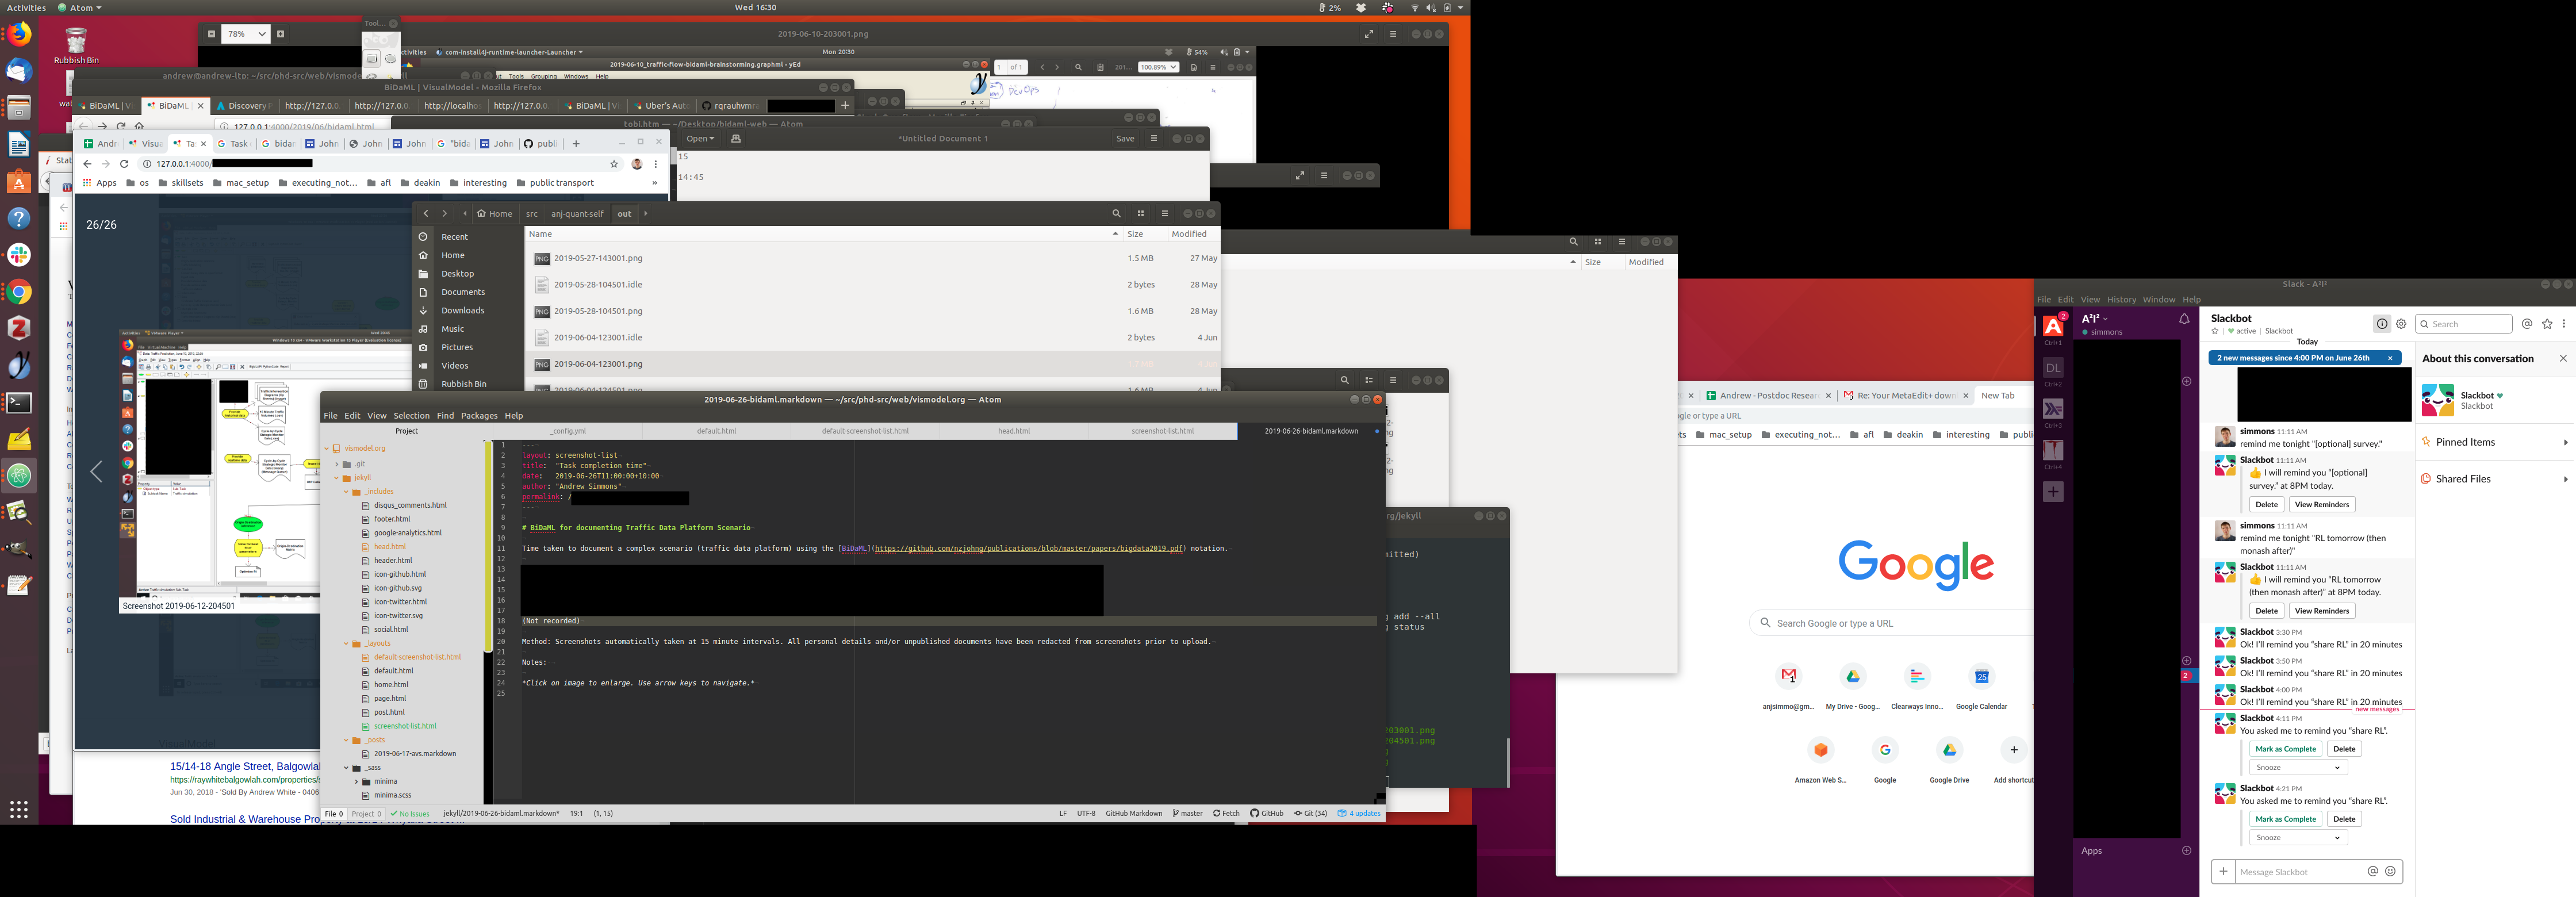Star the Slackbot conversation
The width and height of the screenshot is (2576, 897).
pyautogui.click(x=2215, y=331)
